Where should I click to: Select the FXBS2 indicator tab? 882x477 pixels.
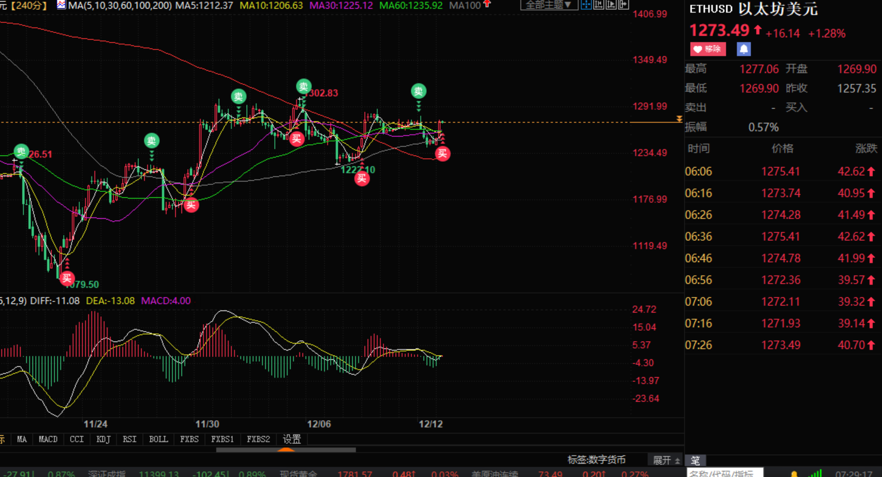(x=258, y=439)
